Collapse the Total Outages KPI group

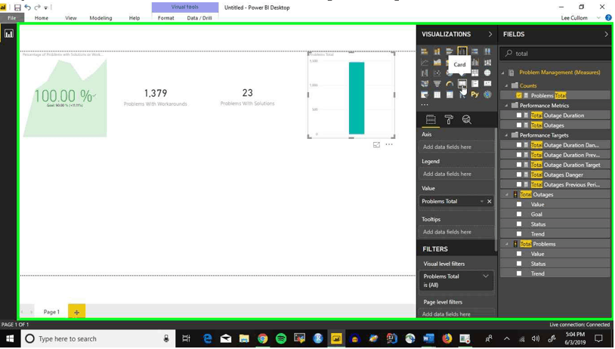pyautogui.click(x=506, y=194)
